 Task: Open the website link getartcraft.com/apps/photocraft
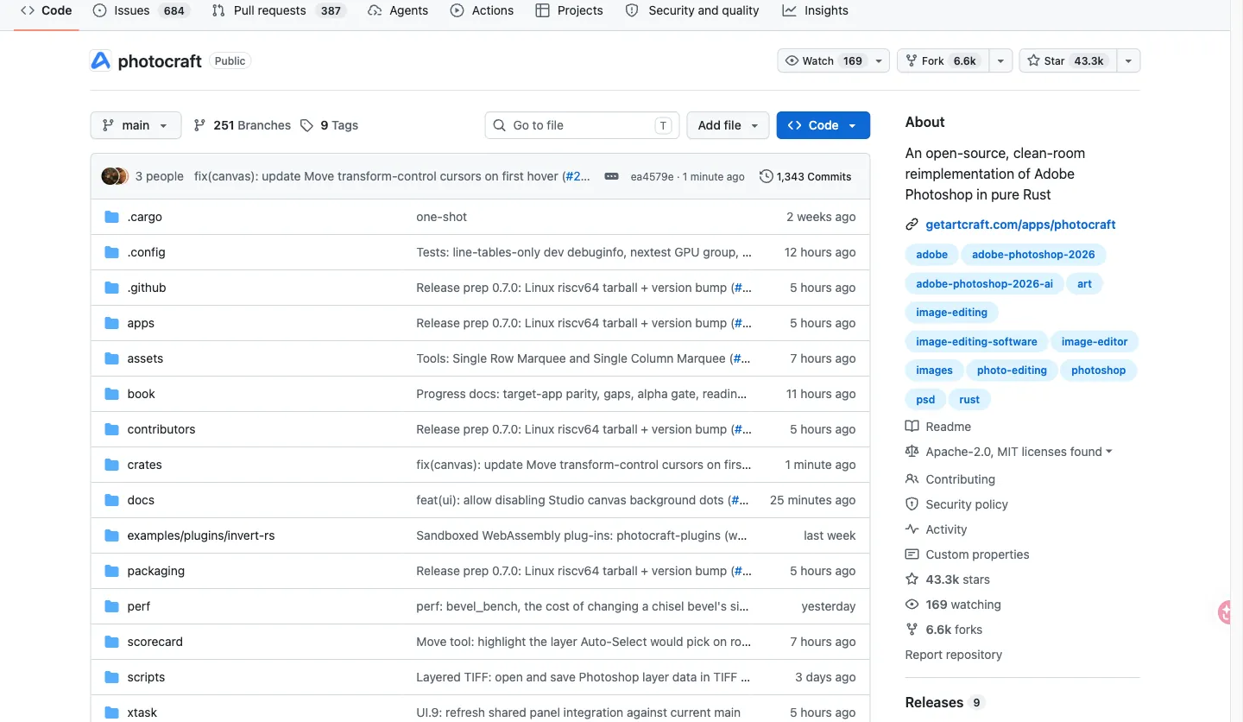[1020, 225]
